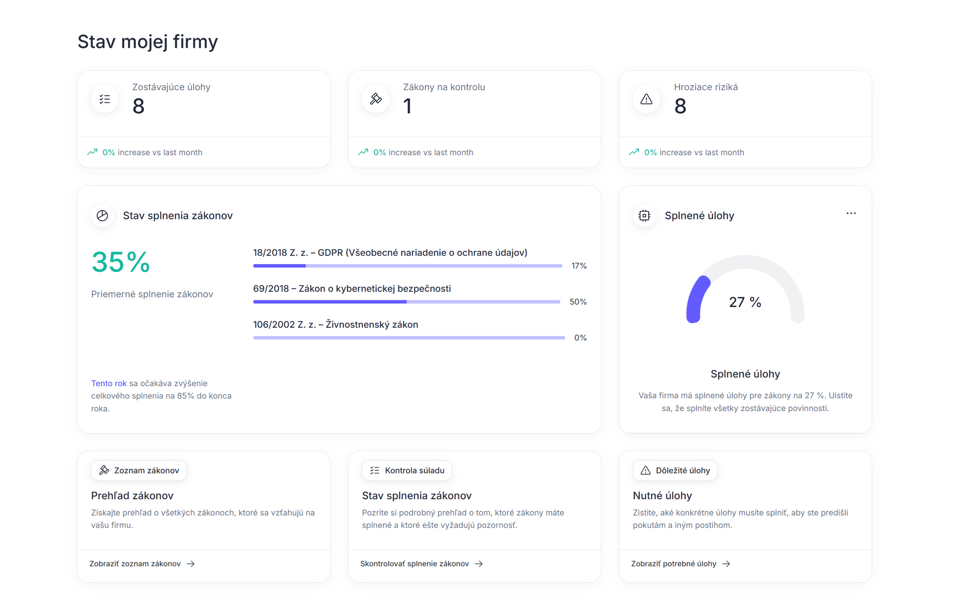
Task: Open the Zobraziť zoznam zákonov link
Action: pos(142,564)
